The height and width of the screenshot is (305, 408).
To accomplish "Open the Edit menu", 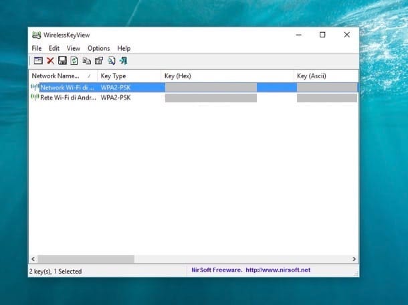I will click(x=54, y=48).
